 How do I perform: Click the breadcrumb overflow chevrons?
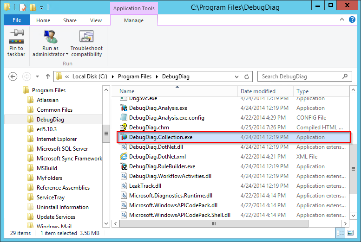[x=67, y=76]
